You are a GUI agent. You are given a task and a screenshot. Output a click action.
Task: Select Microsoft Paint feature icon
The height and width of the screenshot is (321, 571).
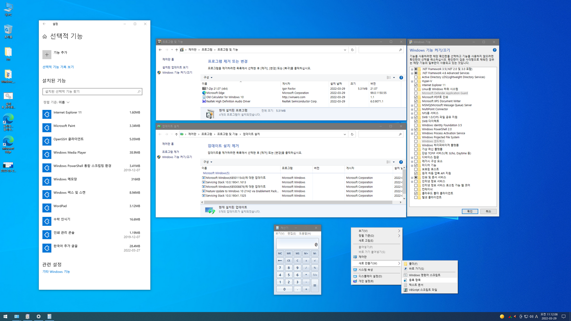(47, 128)
